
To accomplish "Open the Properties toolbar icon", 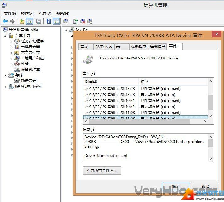I will click(39, 21).
